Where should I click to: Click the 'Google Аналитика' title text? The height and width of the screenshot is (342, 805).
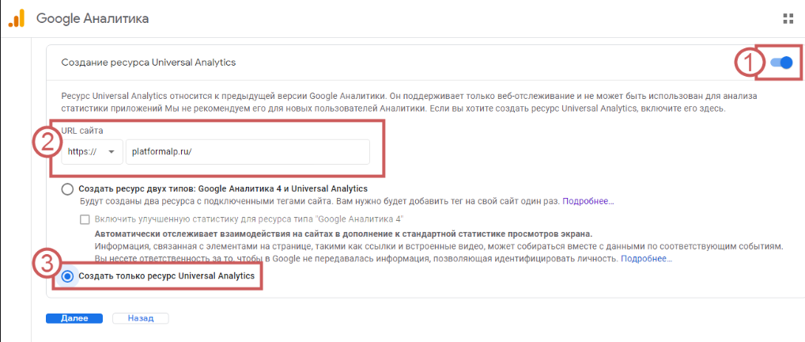pyautogui.click(x=92, y=17)
